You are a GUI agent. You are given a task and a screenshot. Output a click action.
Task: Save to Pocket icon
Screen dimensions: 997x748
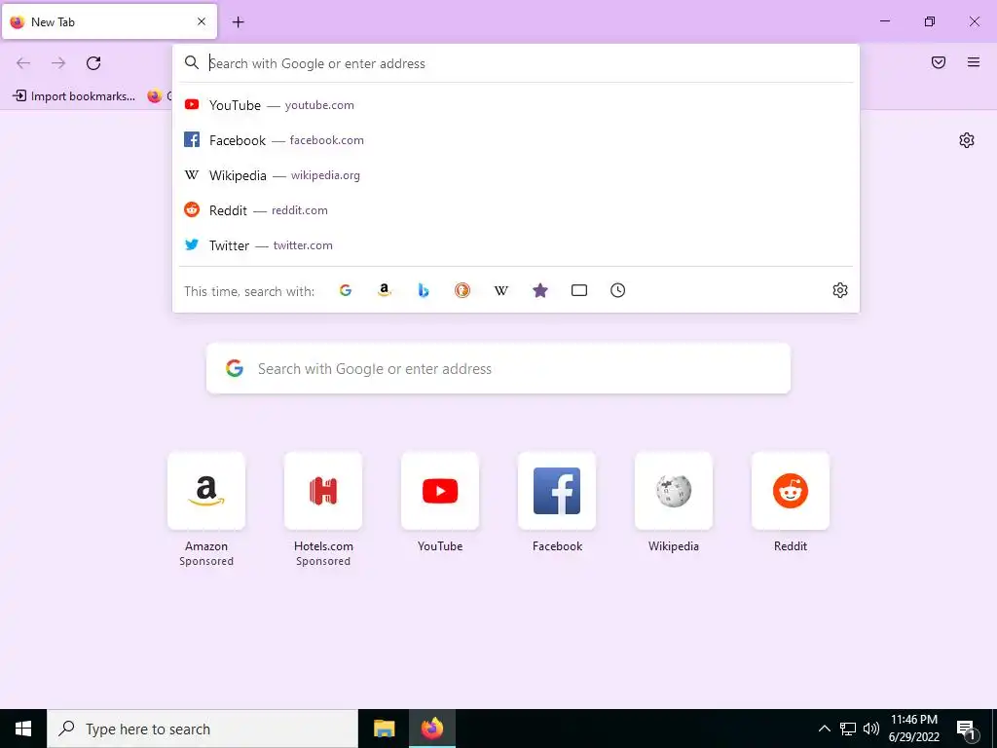939,62
